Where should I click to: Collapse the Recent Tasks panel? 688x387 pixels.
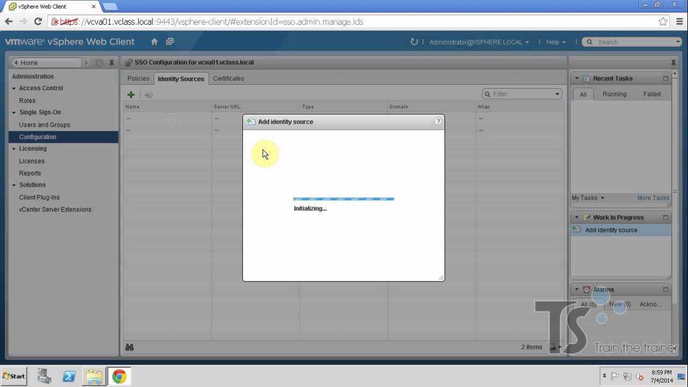click(x=577, y=78)
